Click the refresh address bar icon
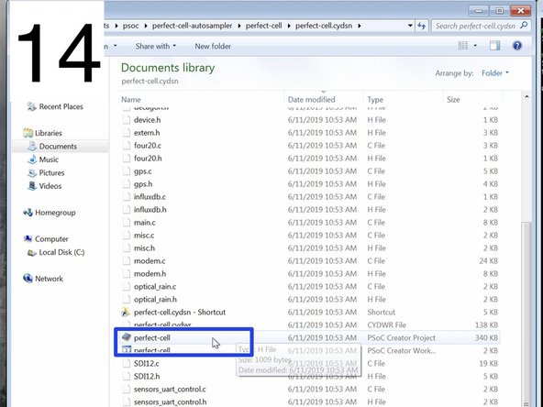The width and height of the screenshot is (543, 407). pyautogui.click(x=421, y=26)
